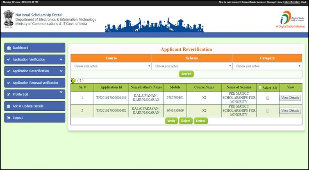Open the Profile Edit menu

pyautogui.click(x=35, y=94)
